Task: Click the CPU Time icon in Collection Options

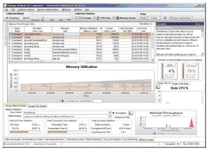Action: [98, 18]
